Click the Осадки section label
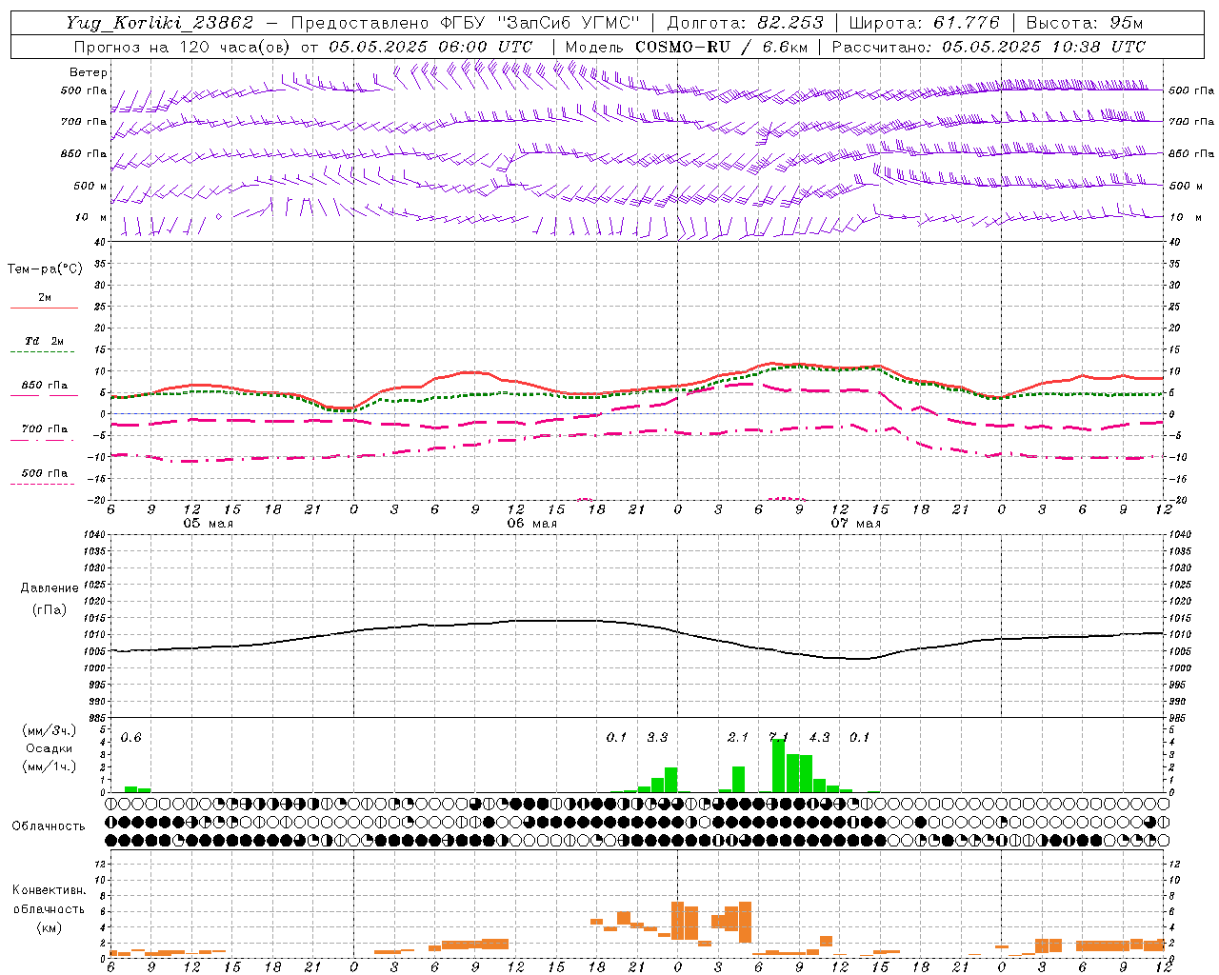 click(x=50, y=748)
